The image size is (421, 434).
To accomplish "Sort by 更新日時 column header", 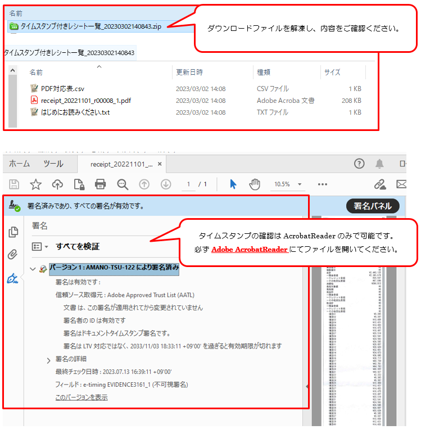I will (x=189, y=73).
